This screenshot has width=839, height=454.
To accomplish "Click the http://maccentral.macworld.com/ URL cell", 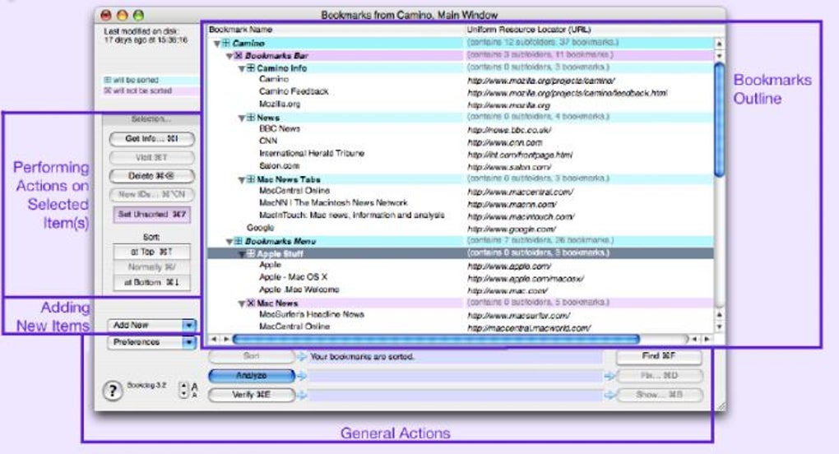I will (529, 328).
